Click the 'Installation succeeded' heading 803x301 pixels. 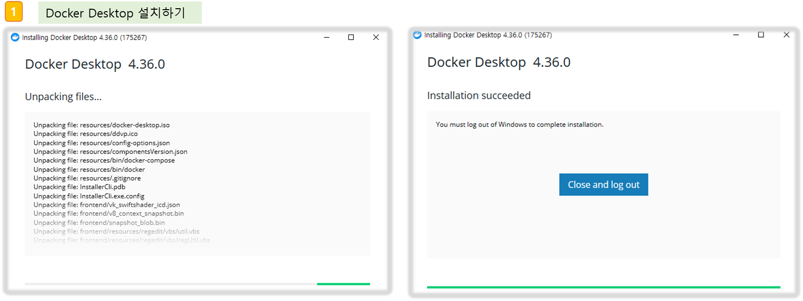479,95
